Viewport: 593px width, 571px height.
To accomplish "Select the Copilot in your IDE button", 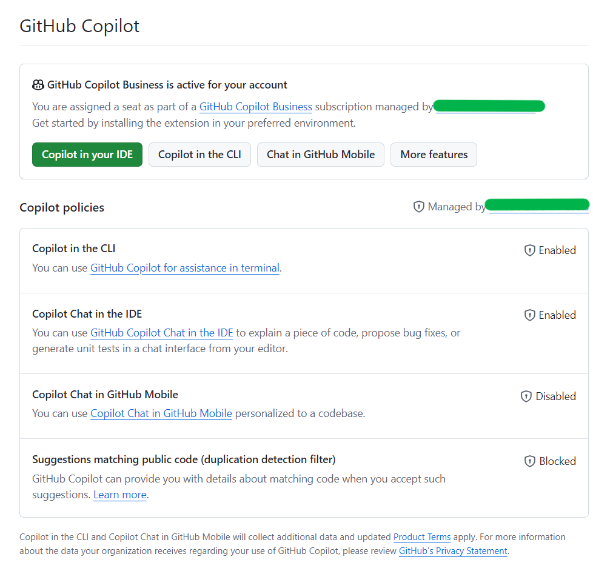I will click(x=87, y=155).
